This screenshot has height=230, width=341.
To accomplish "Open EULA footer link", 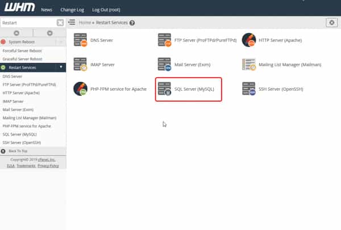I will coord(11,166).
